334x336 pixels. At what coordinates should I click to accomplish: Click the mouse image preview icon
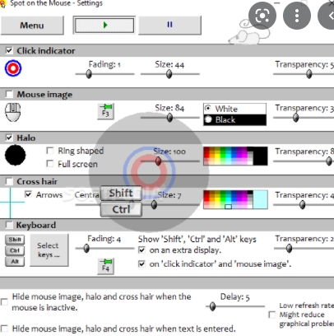pos(13,112)
